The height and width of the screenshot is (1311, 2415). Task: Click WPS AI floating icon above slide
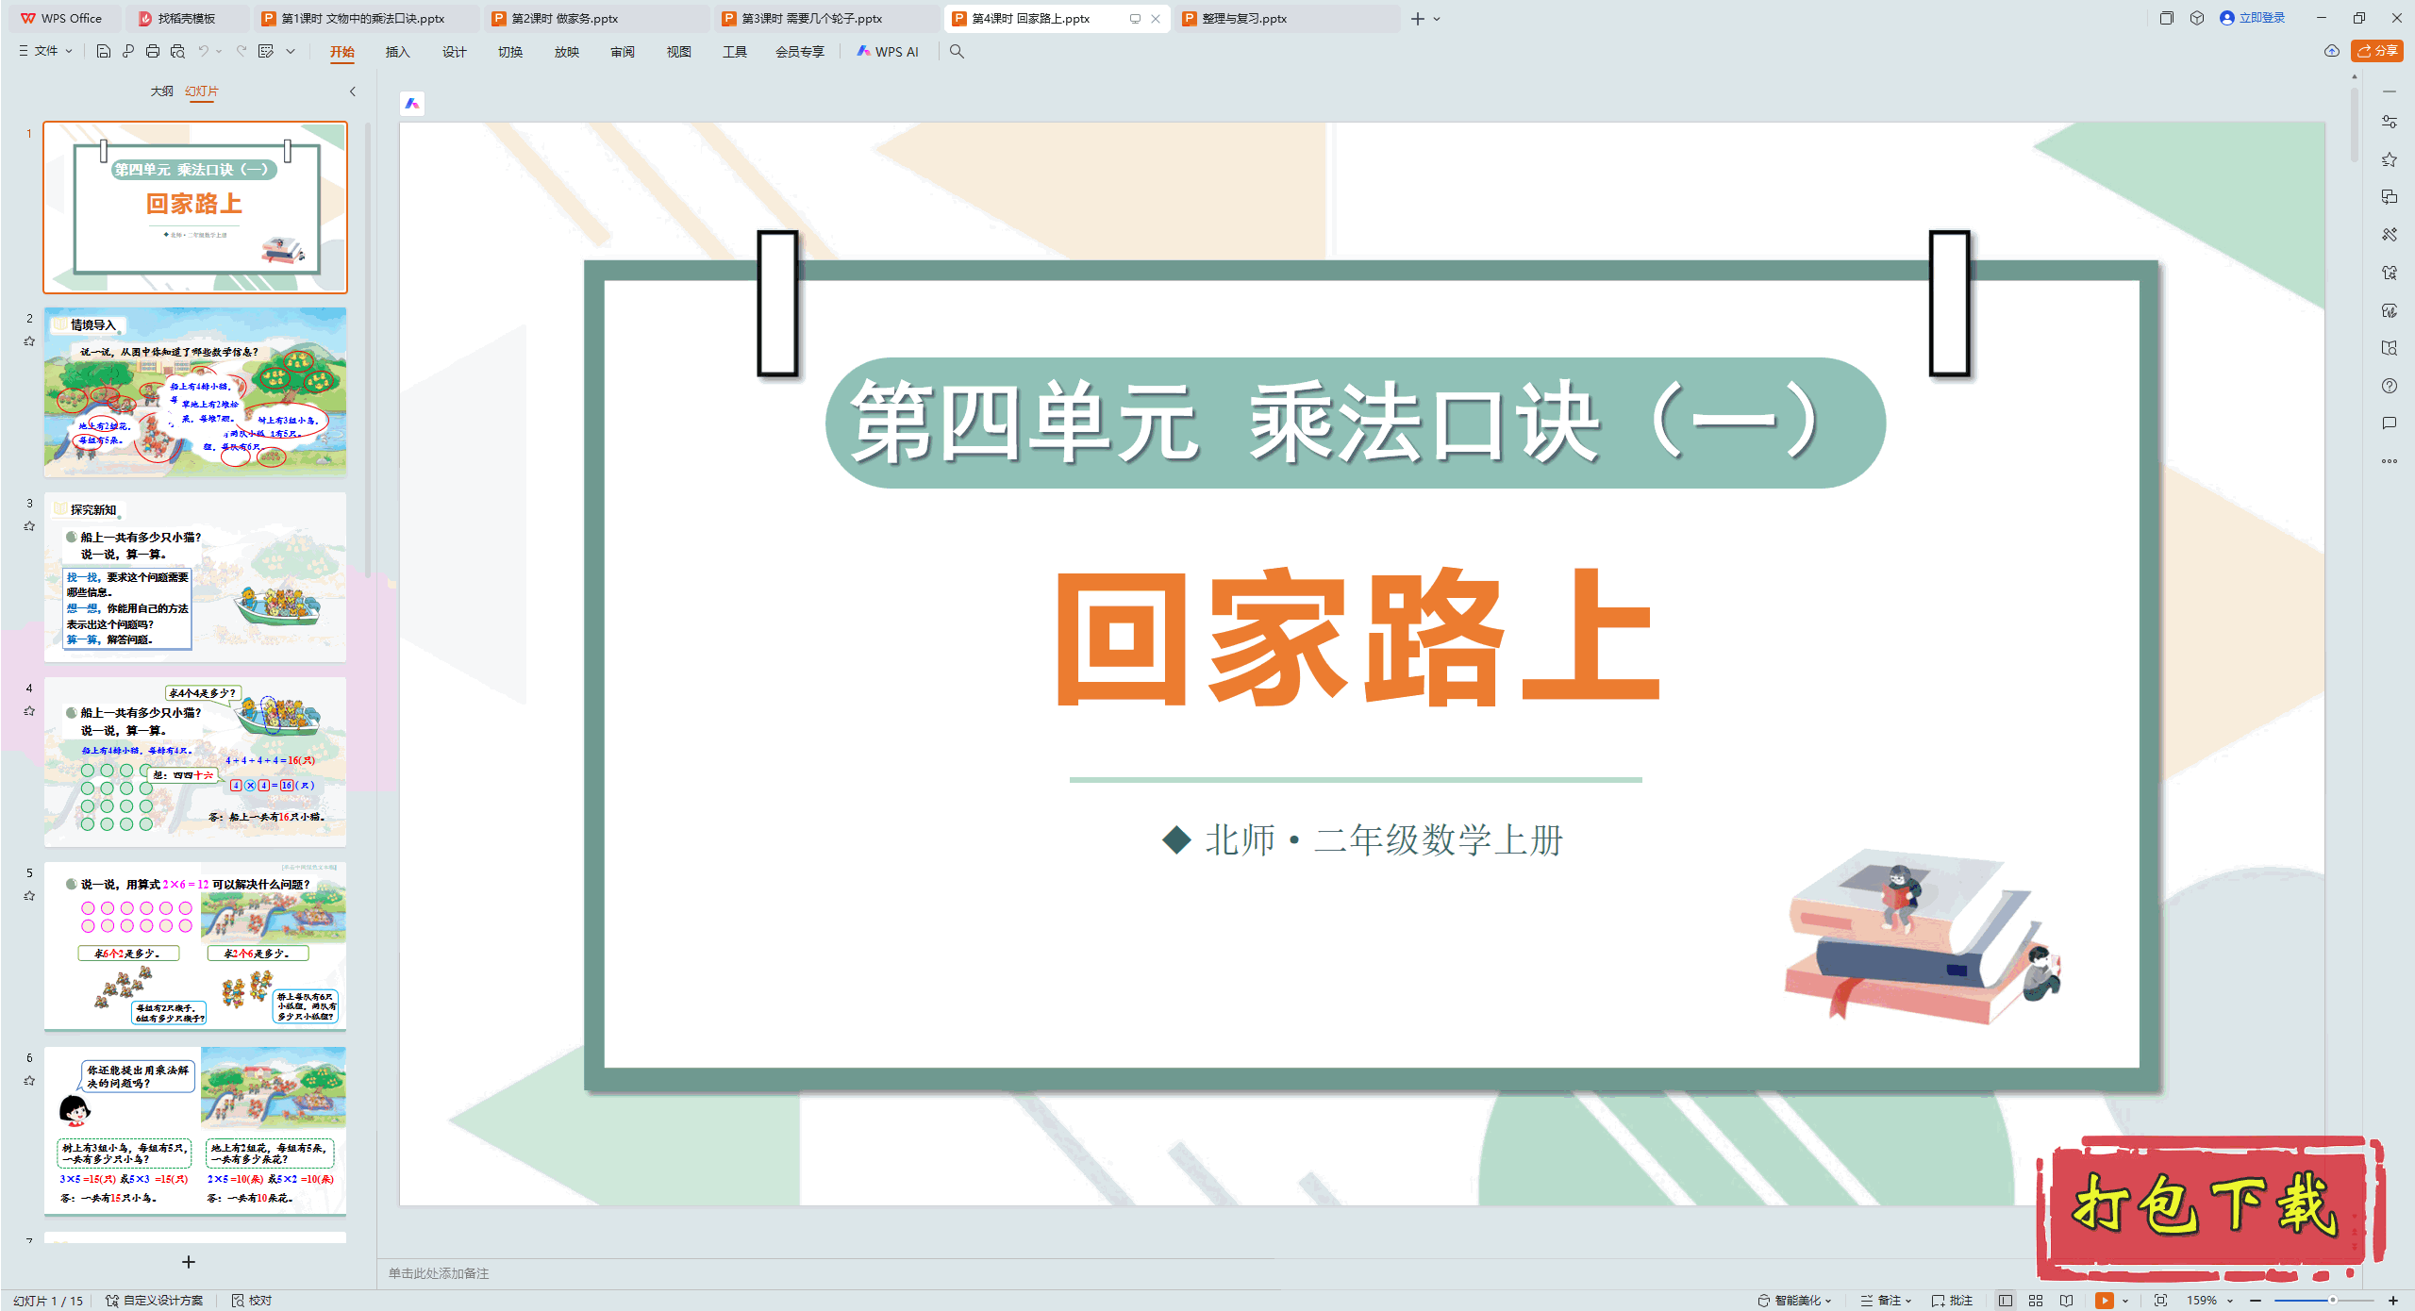412,104
